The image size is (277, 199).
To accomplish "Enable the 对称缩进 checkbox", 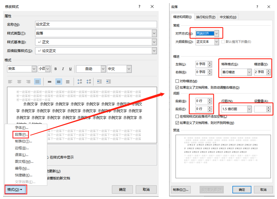I will coord(177,81).
